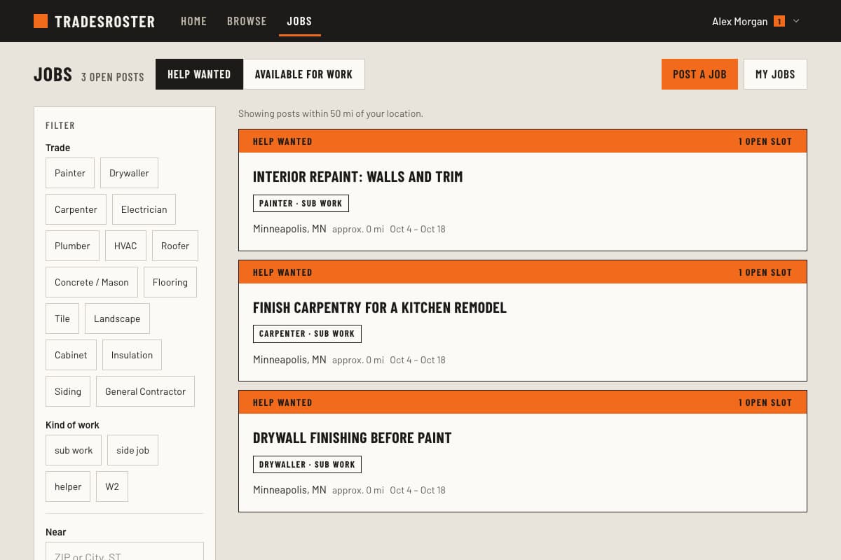Screen dimensions: 841x560
Task: Click the TradesRoster brand name
Action: tap(104, 22)
